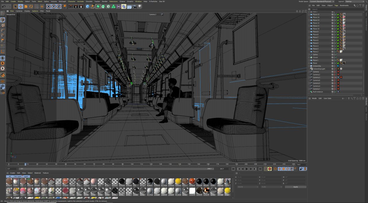Click the timeline current frame marker

click(25, 164)
